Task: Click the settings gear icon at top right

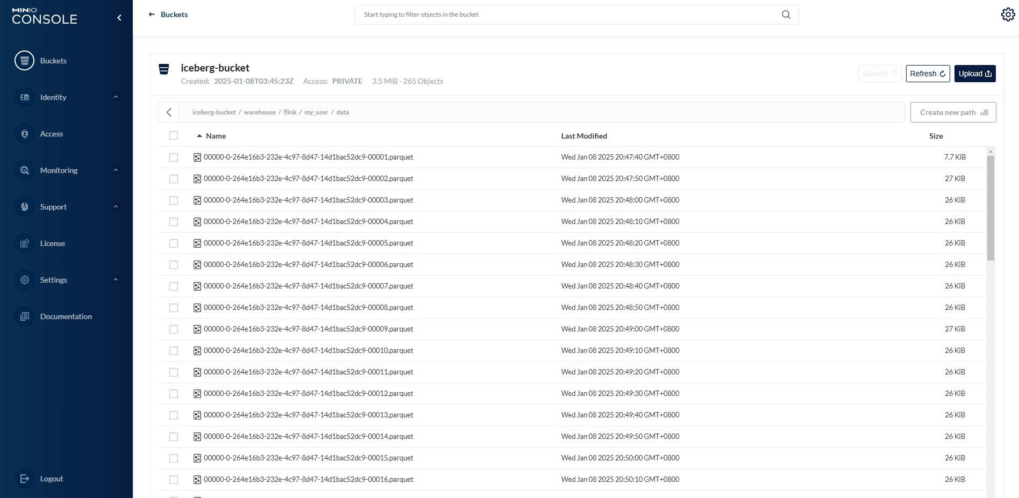Action: click(1008, 15)
